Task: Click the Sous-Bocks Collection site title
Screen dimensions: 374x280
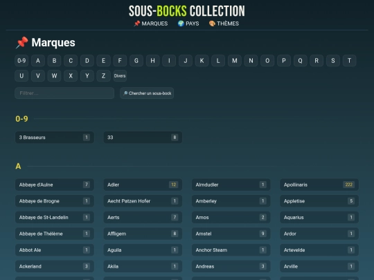Action: click(187, 11)
